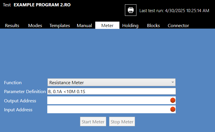Click the Last test run timestamp
This screenshot has height=132, width=215.
pyautogui.click(x=174, y=11)
